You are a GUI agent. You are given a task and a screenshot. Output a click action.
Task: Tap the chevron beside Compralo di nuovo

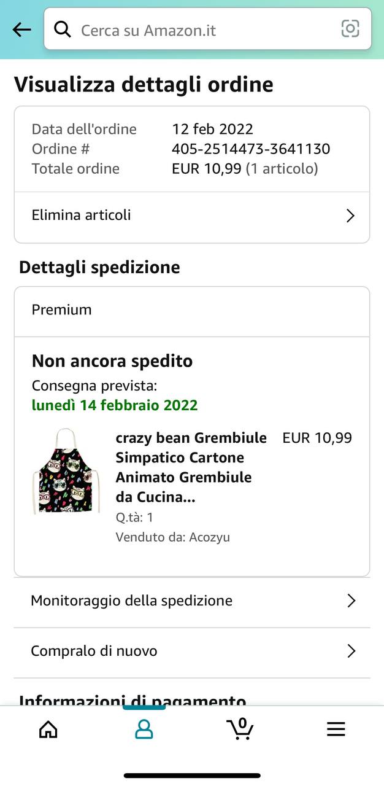click(x=351, y=651)
